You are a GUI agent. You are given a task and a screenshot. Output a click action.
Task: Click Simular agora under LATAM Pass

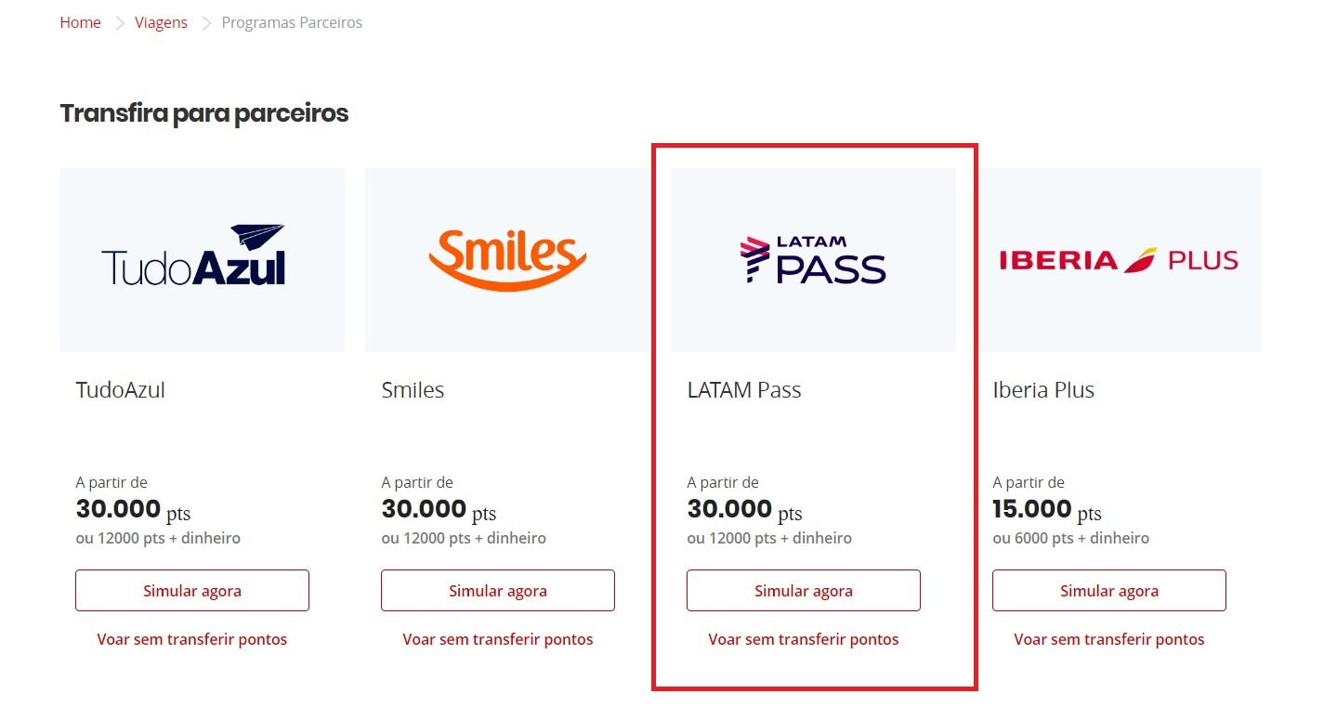coord(804,591)
